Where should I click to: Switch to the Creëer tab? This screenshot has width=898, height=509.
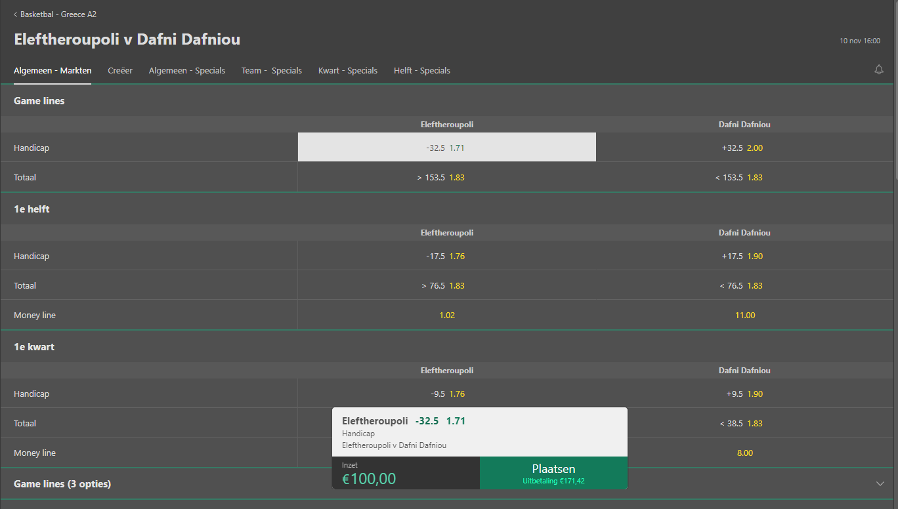(120, 70)
